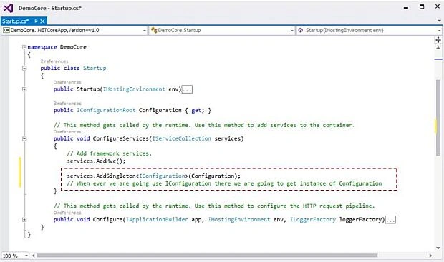This screenshot has height=262, width=444.
Task: Click 'IApplicationBuilder' parameter type
Action: pos(157,220)
